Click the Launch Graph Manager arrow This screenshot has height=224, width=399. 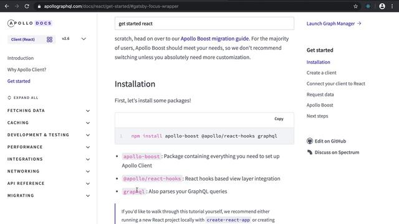click(359, 24)
